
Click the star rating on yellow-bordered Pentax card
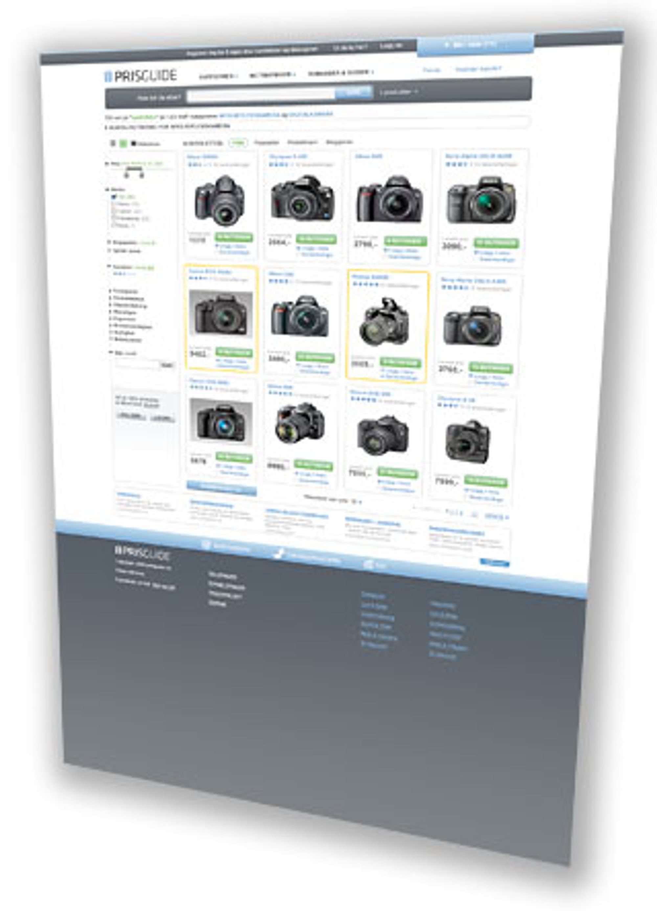coord(365,284)
